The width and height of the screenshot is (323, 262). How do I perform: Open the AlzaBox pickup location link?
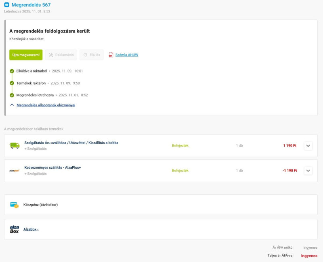[31, 229]
